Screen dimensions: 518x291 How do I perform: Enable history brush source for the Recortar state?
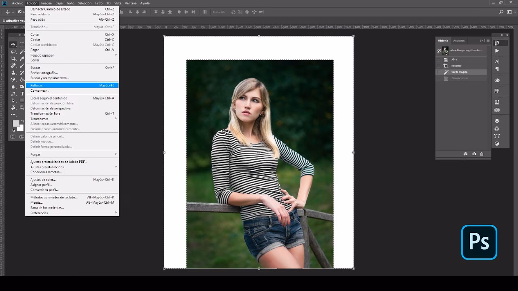click(439, 65)
